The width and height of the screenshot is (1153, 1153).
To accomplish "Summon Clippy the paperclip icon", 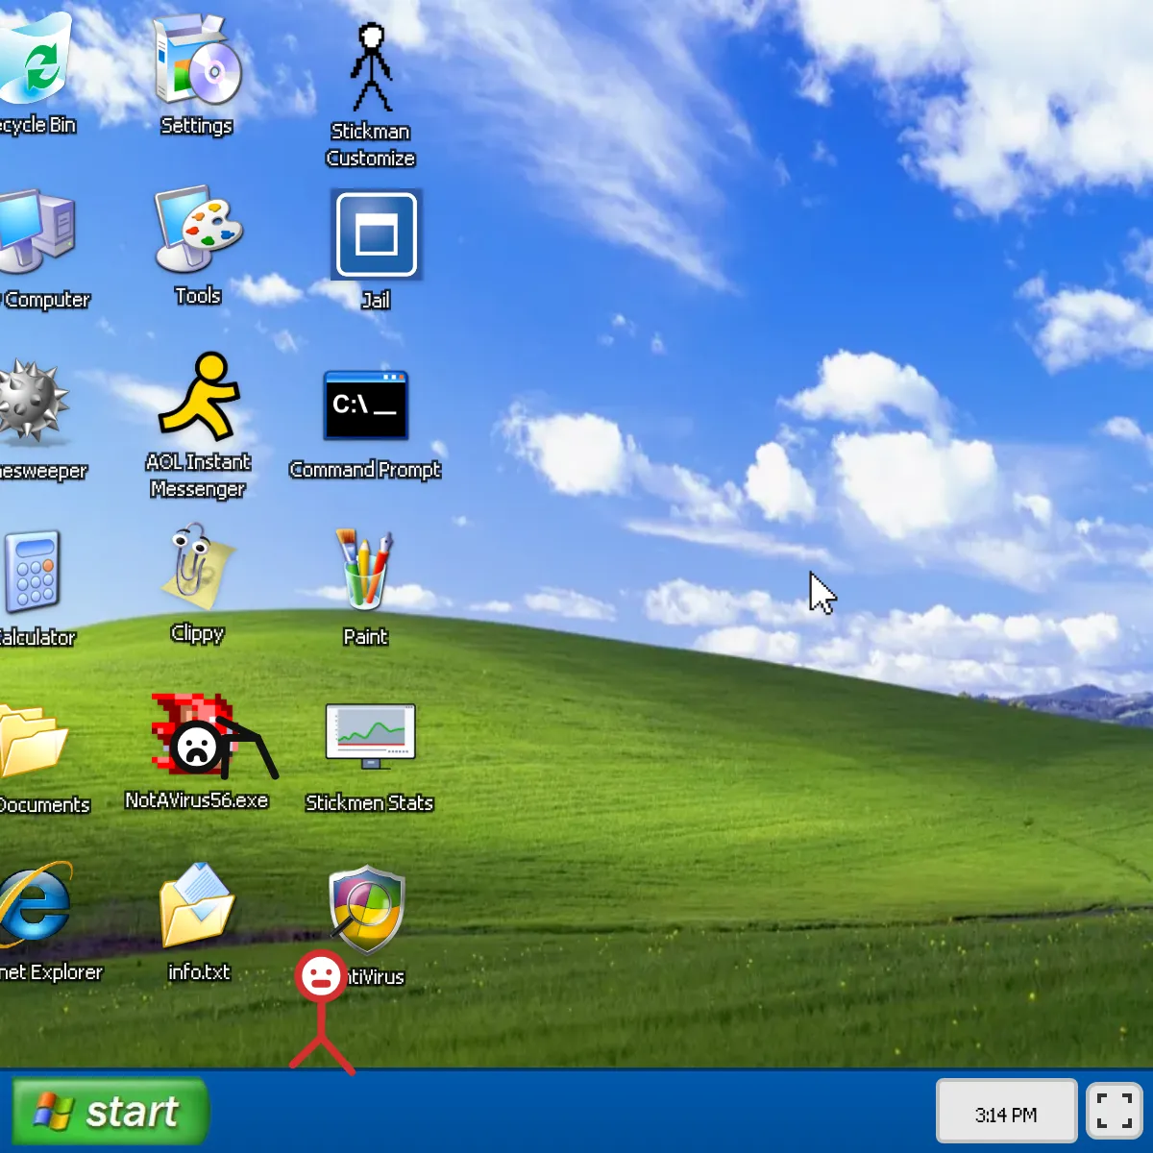I will [x=198, y=568].
